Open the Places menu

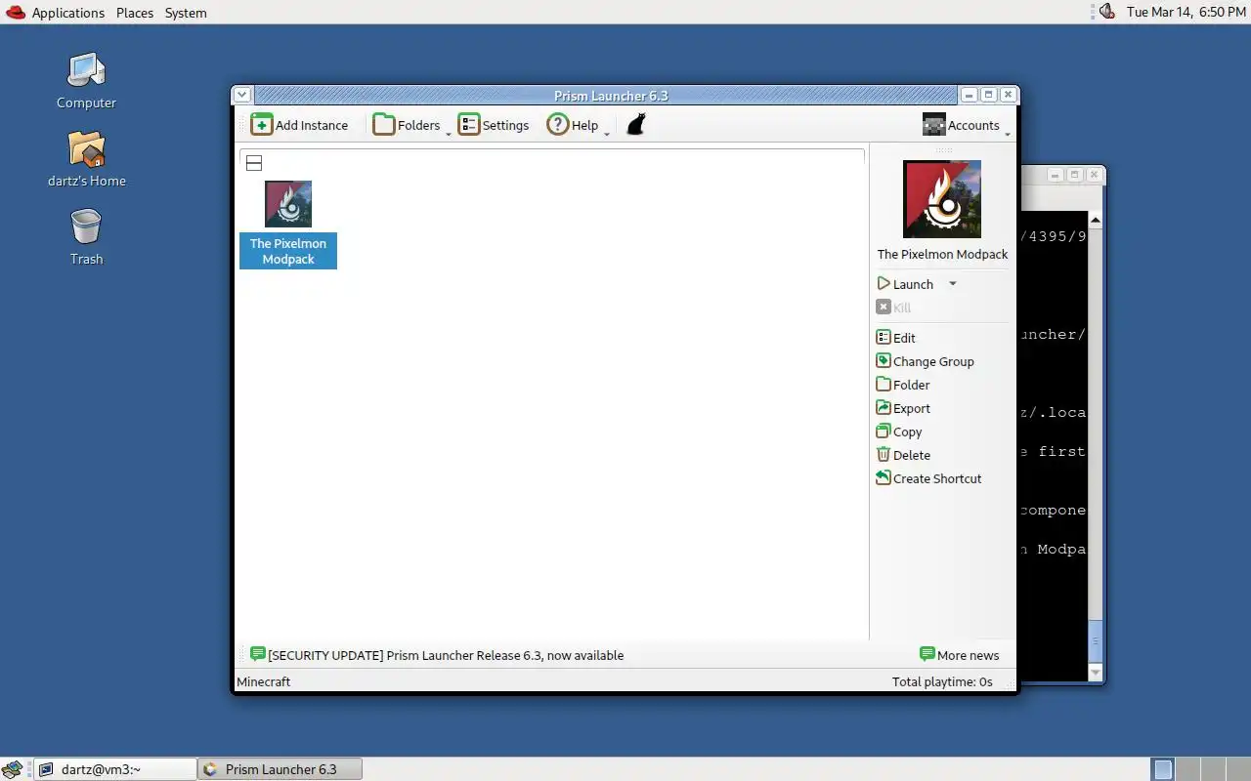(135, 13)
